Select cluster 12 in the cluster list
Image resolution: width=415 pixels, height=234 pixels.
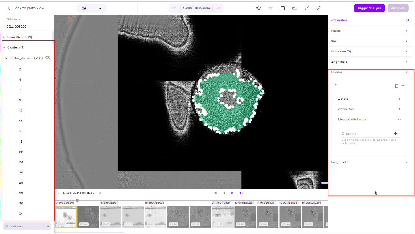click(21, 111)
